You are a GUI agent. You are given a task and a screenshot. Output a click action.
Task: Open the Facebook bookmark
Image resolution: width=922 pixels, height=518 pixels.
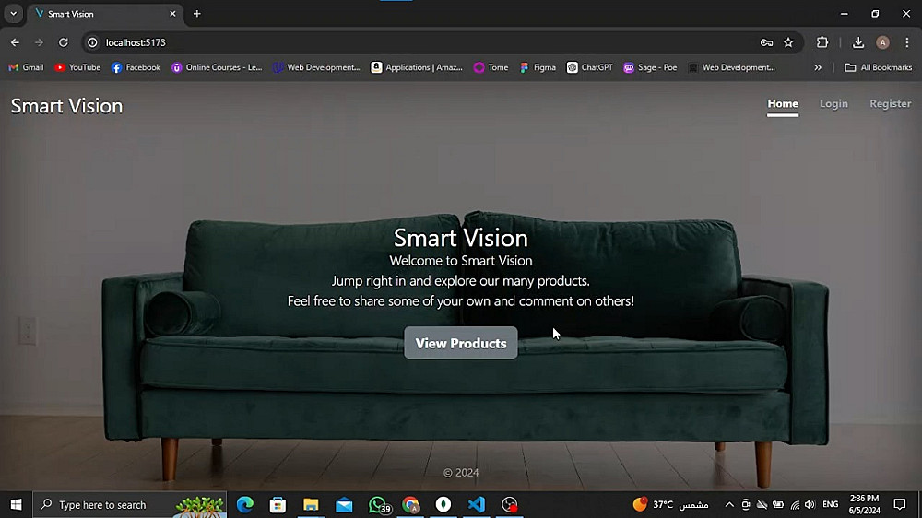click(x=136, y=67)
